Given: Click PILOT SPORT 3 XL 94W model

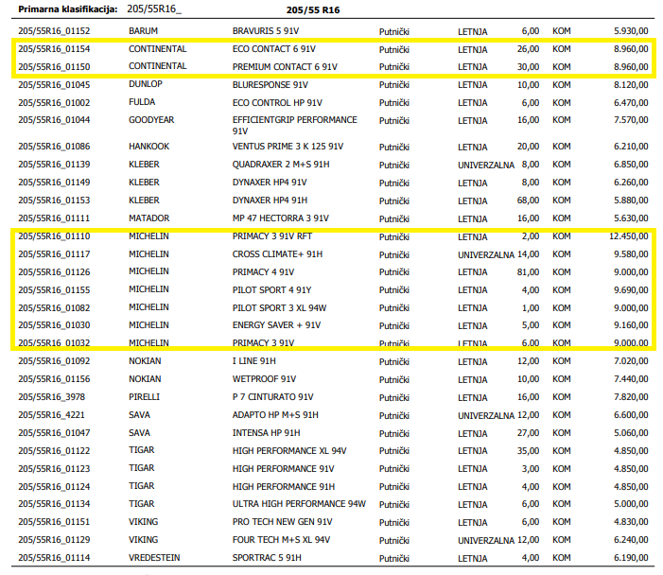Looking at the screenshot, I should pyautogui.click(x=280, y=307).
